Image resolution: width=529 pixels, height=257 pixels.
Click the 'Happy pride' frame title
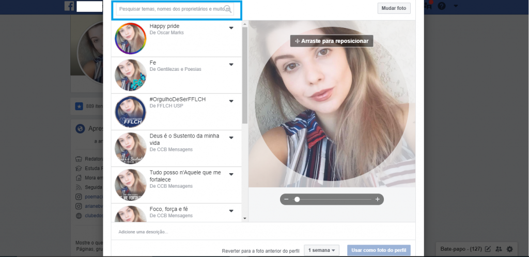pyautogui.click(x=164, y=26)
